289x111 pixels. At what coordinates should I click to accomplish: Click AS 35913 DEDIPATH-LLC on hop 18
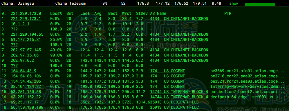(174, 107)
